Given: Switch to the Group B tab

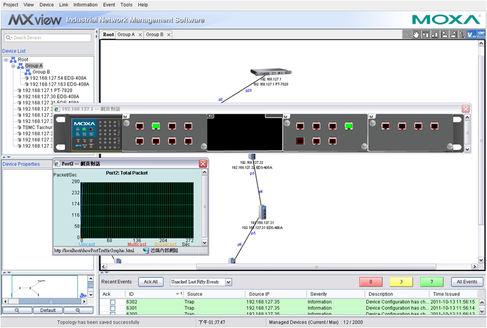Looking at the screenshot, I should pos(155,35).
